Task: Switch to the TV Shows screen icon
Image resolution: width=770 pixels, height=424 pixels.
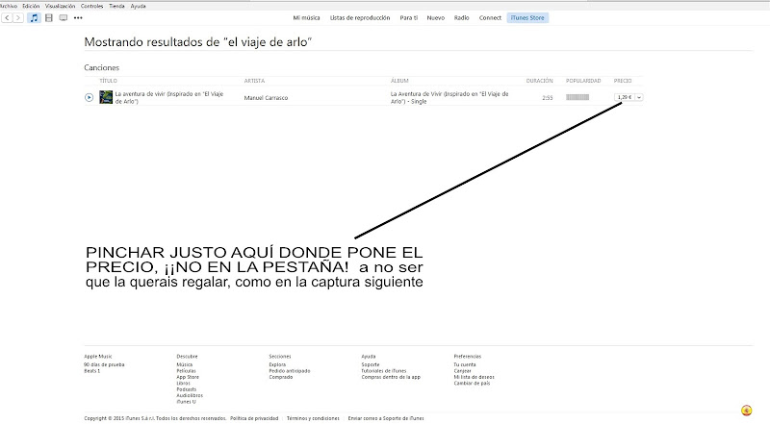Action: pos(64,18)
